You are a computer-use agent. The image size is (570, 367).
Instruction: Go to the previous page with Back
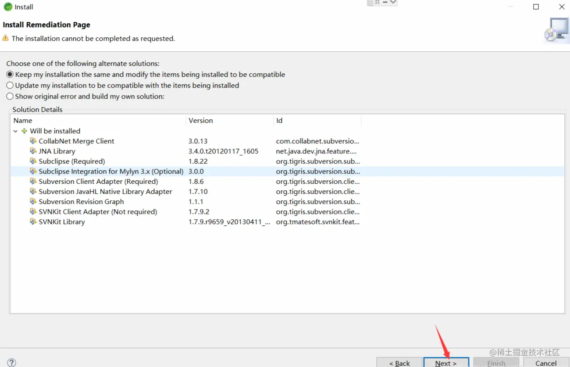point(399,363)
